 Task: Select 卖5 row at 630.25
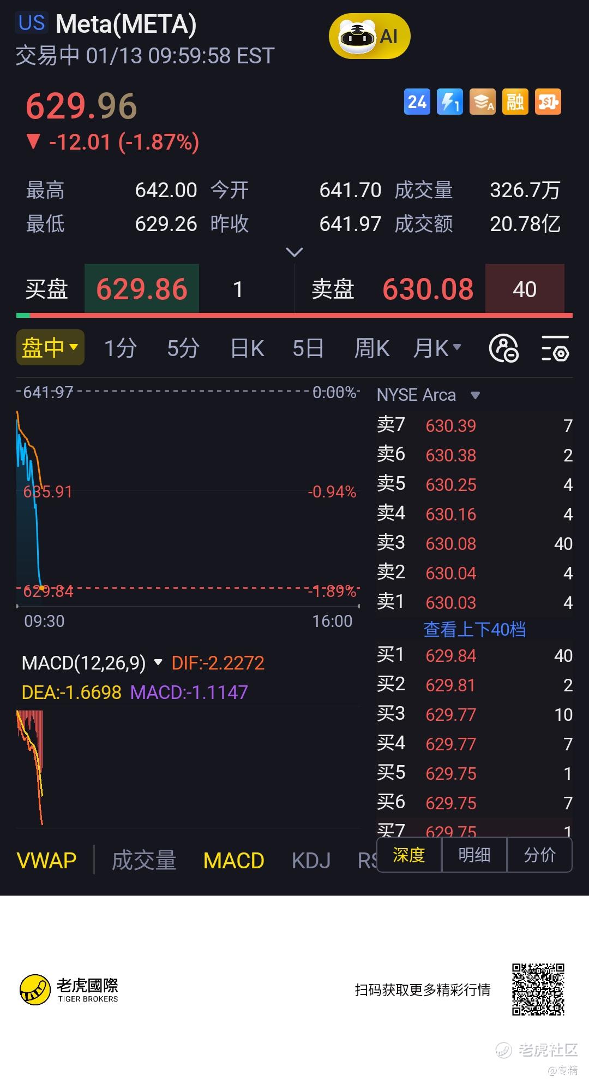(x=474, y=484)
